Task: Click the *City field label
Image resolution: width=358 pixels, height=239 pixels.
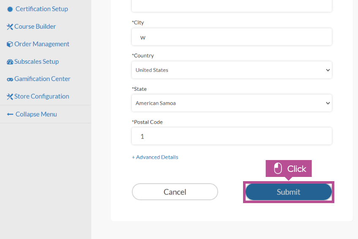Action: (138, 22)
